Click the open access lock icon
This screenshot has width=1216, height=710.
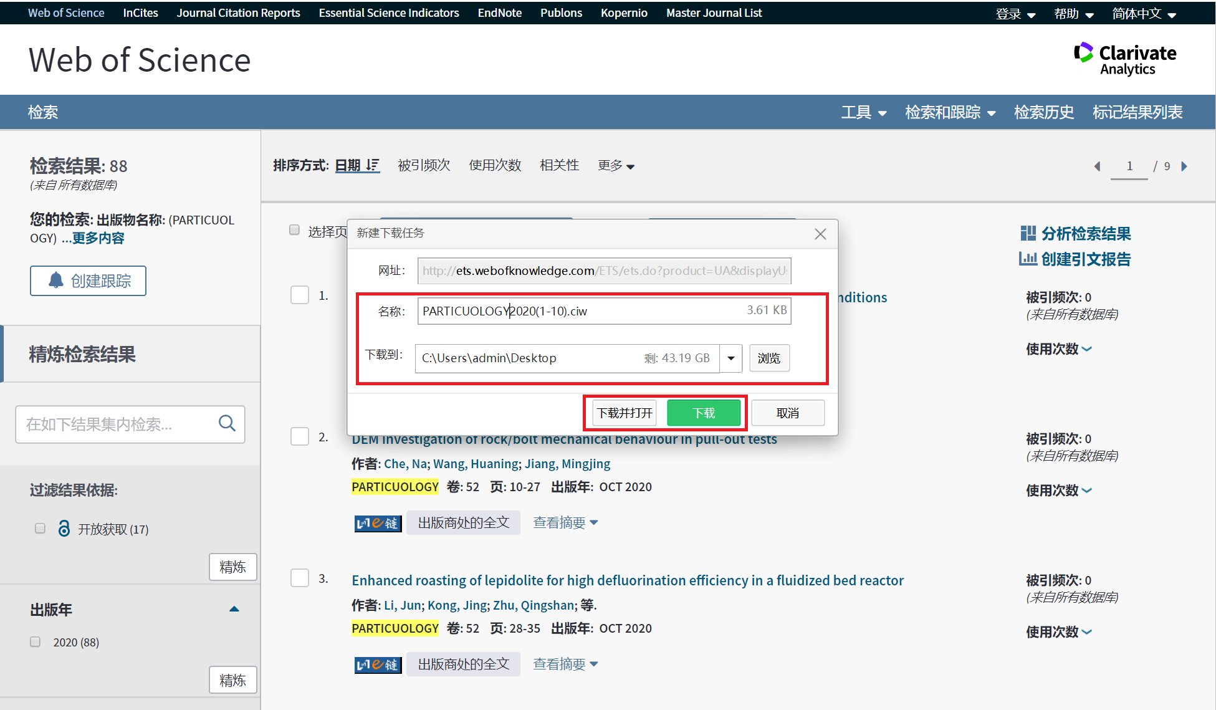[x=64, y=529]
